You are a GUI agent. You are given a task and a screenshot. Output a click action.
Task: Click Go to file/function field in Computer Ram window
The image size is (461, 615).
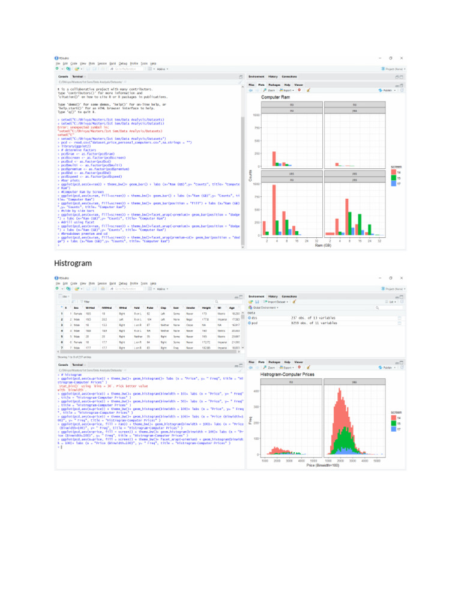(x=125, y=68)
